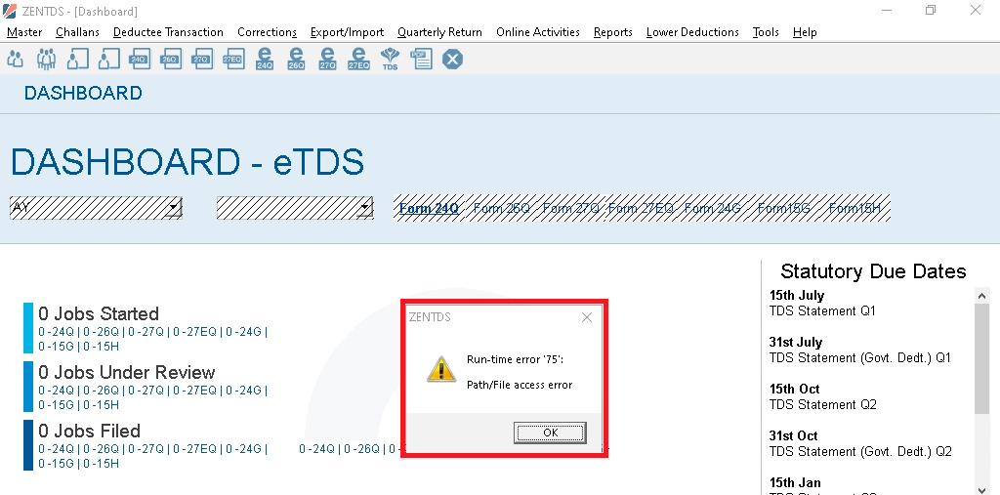The height and width of the screenshot is (495, 1000).
Task: Click the scroll-up arrow of Statutory Due Dates
Action: (982, 295)
